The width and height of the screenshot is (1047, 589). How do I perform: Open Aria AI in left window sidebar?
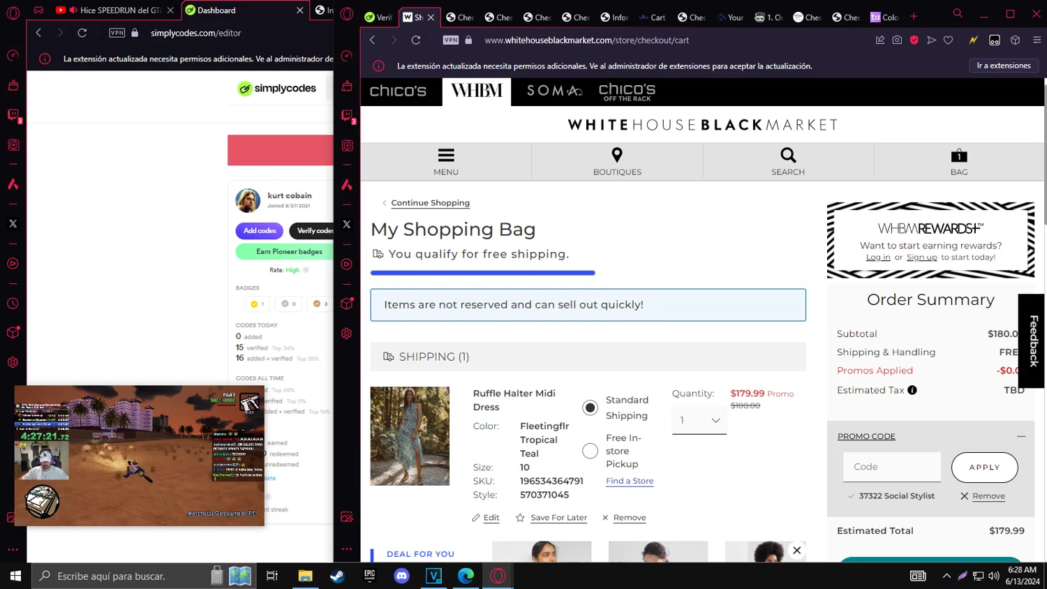(x=13, y=184)
